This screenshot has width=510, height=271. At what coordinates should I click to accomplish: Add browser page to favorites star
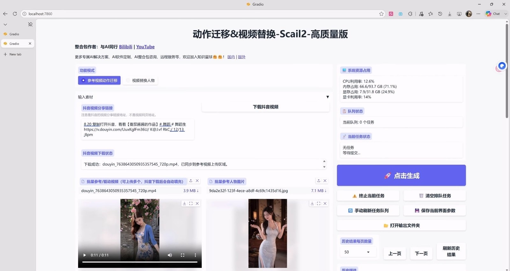(x=381, y=14)
